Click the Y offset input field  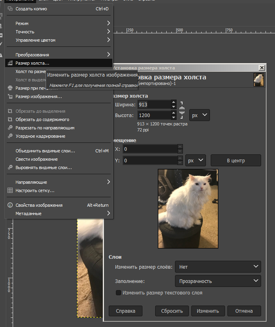point(150,160)
